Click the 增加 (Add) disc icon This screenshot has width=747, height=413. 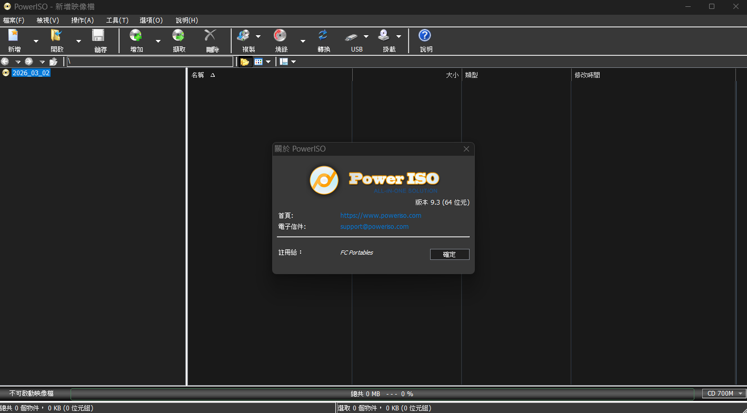pos(136,36)
